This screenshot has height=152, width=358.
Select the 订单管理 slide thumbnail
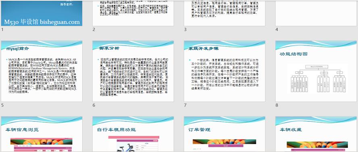[x=225, y=134]
